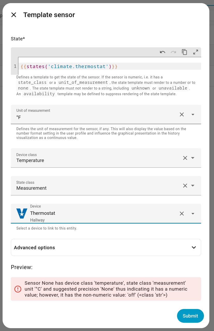Clear the selected Thermostat device
The image size is (214, 331).
click(x=182, y=214)
